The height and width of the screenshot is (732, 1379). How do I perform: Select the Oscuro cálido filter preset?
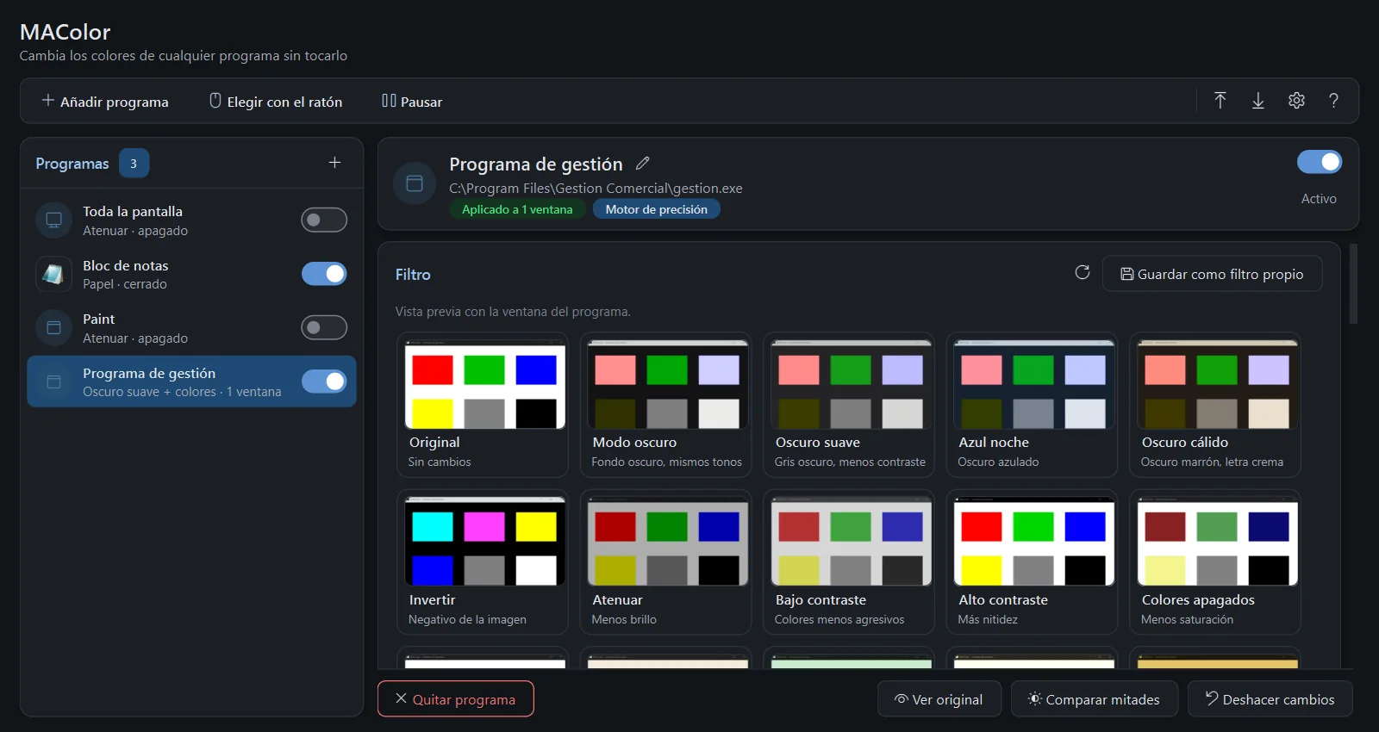[x=1215, y=405]
